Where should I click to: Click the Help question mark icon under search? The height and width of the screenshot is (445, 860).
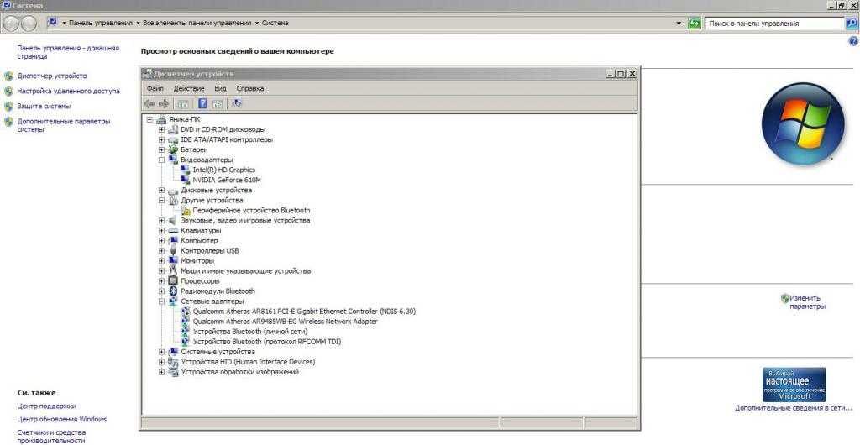tap(853, 41)
